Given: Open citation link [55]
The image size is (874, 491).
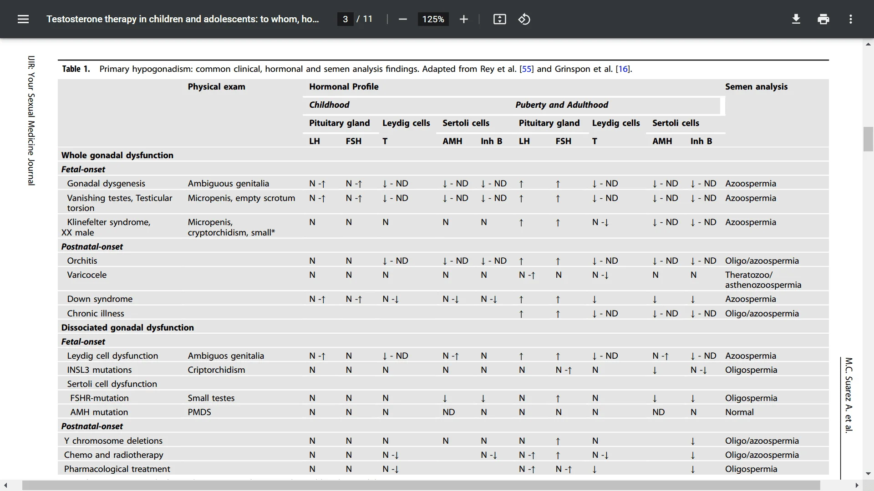Looking at the screenshot, I should 527,69.
